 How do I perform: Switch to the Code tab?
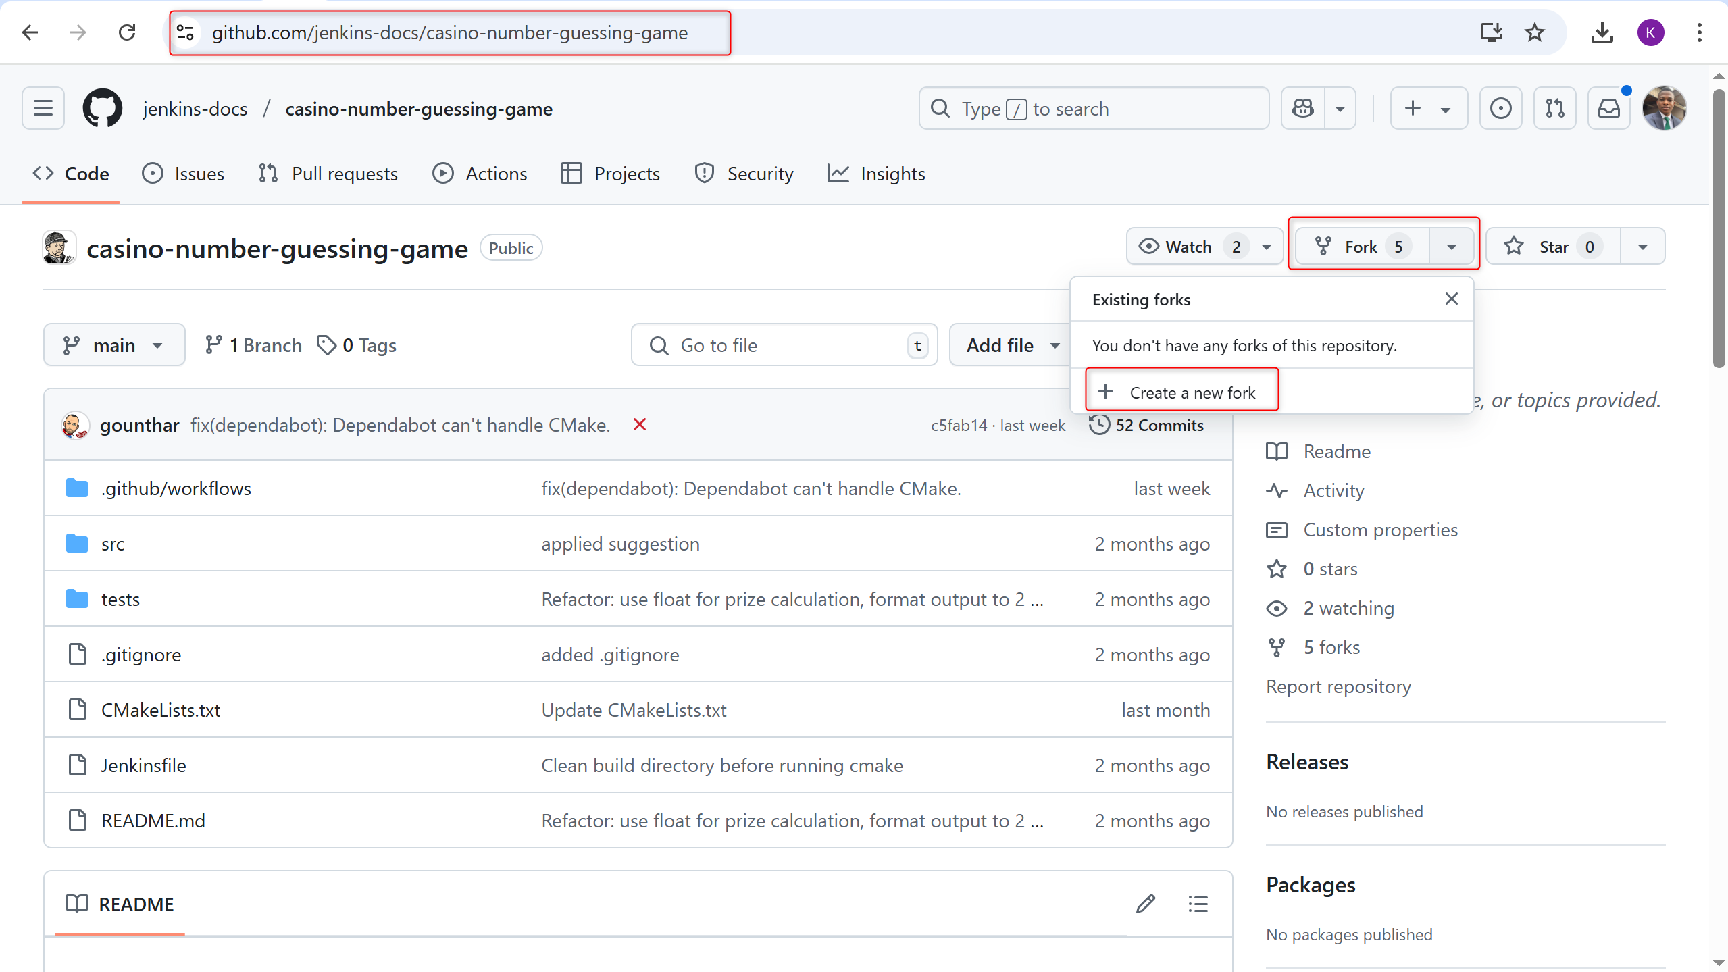point(71,174)
